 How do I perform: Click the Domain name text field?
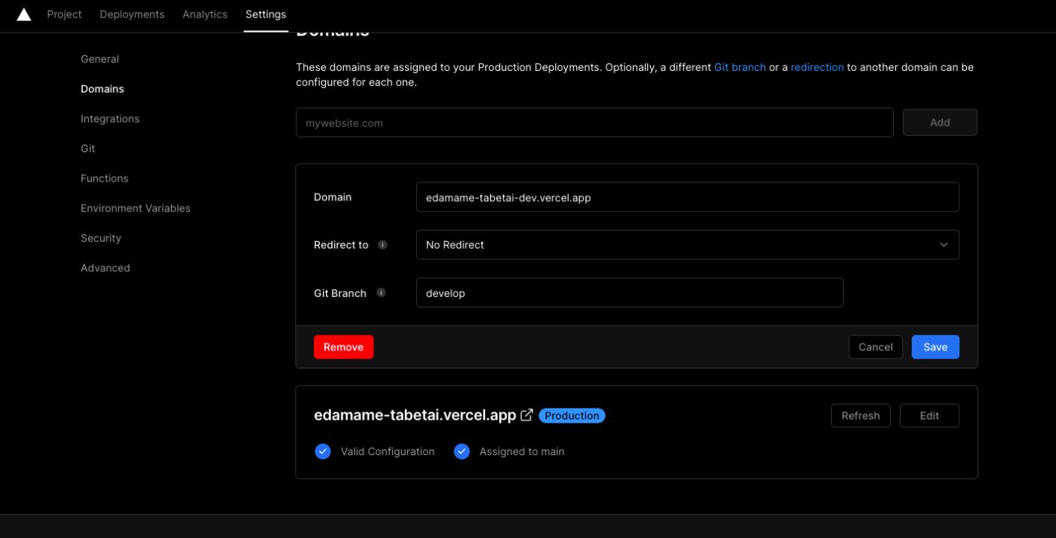coord(687,197)
